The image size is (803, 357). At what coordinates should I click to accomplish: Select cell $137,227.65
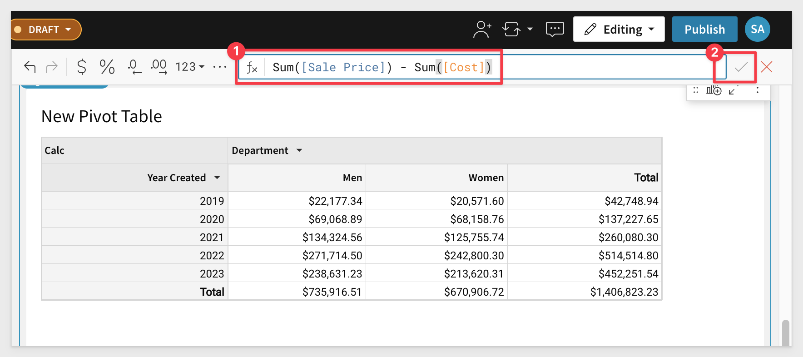click(585, 219)
